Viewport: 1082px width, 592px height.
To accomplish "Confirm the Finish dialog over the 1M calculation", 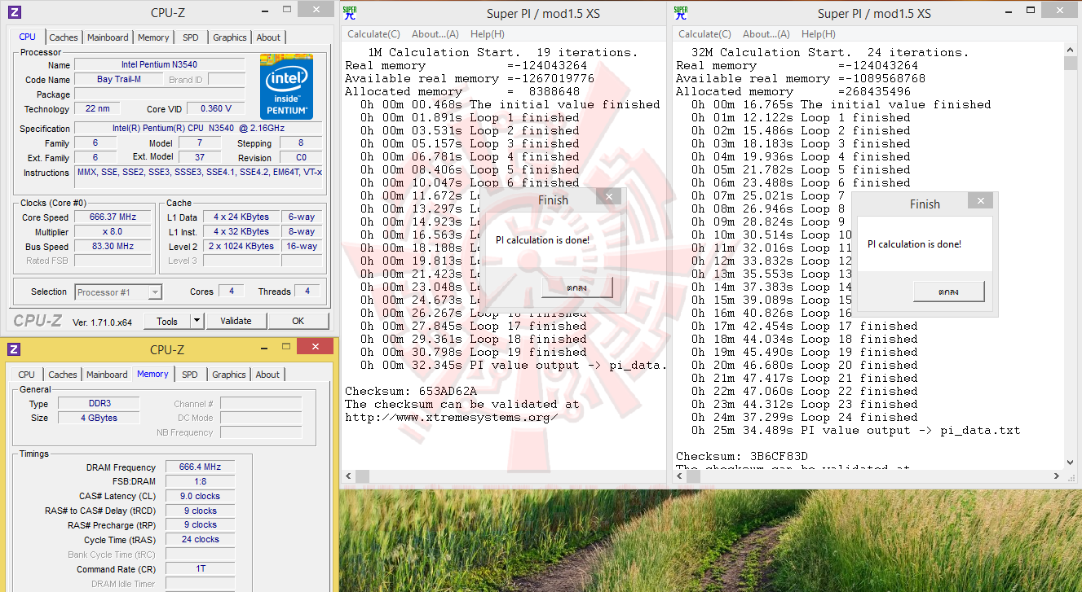I will click(x=576, y=288).
